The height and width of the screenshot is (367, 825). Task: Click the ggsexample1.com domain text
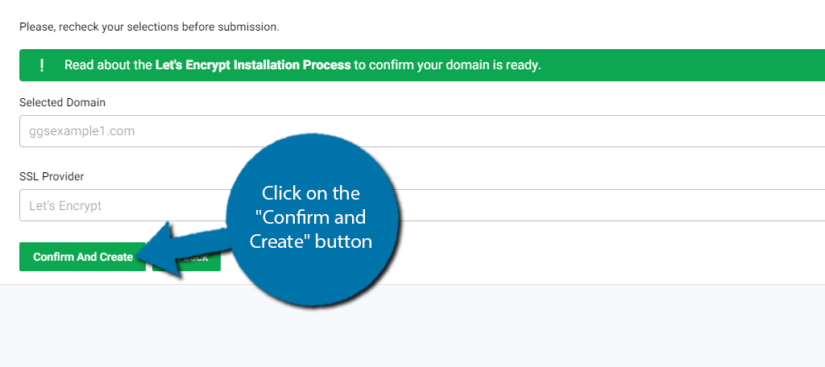[81, 131]
